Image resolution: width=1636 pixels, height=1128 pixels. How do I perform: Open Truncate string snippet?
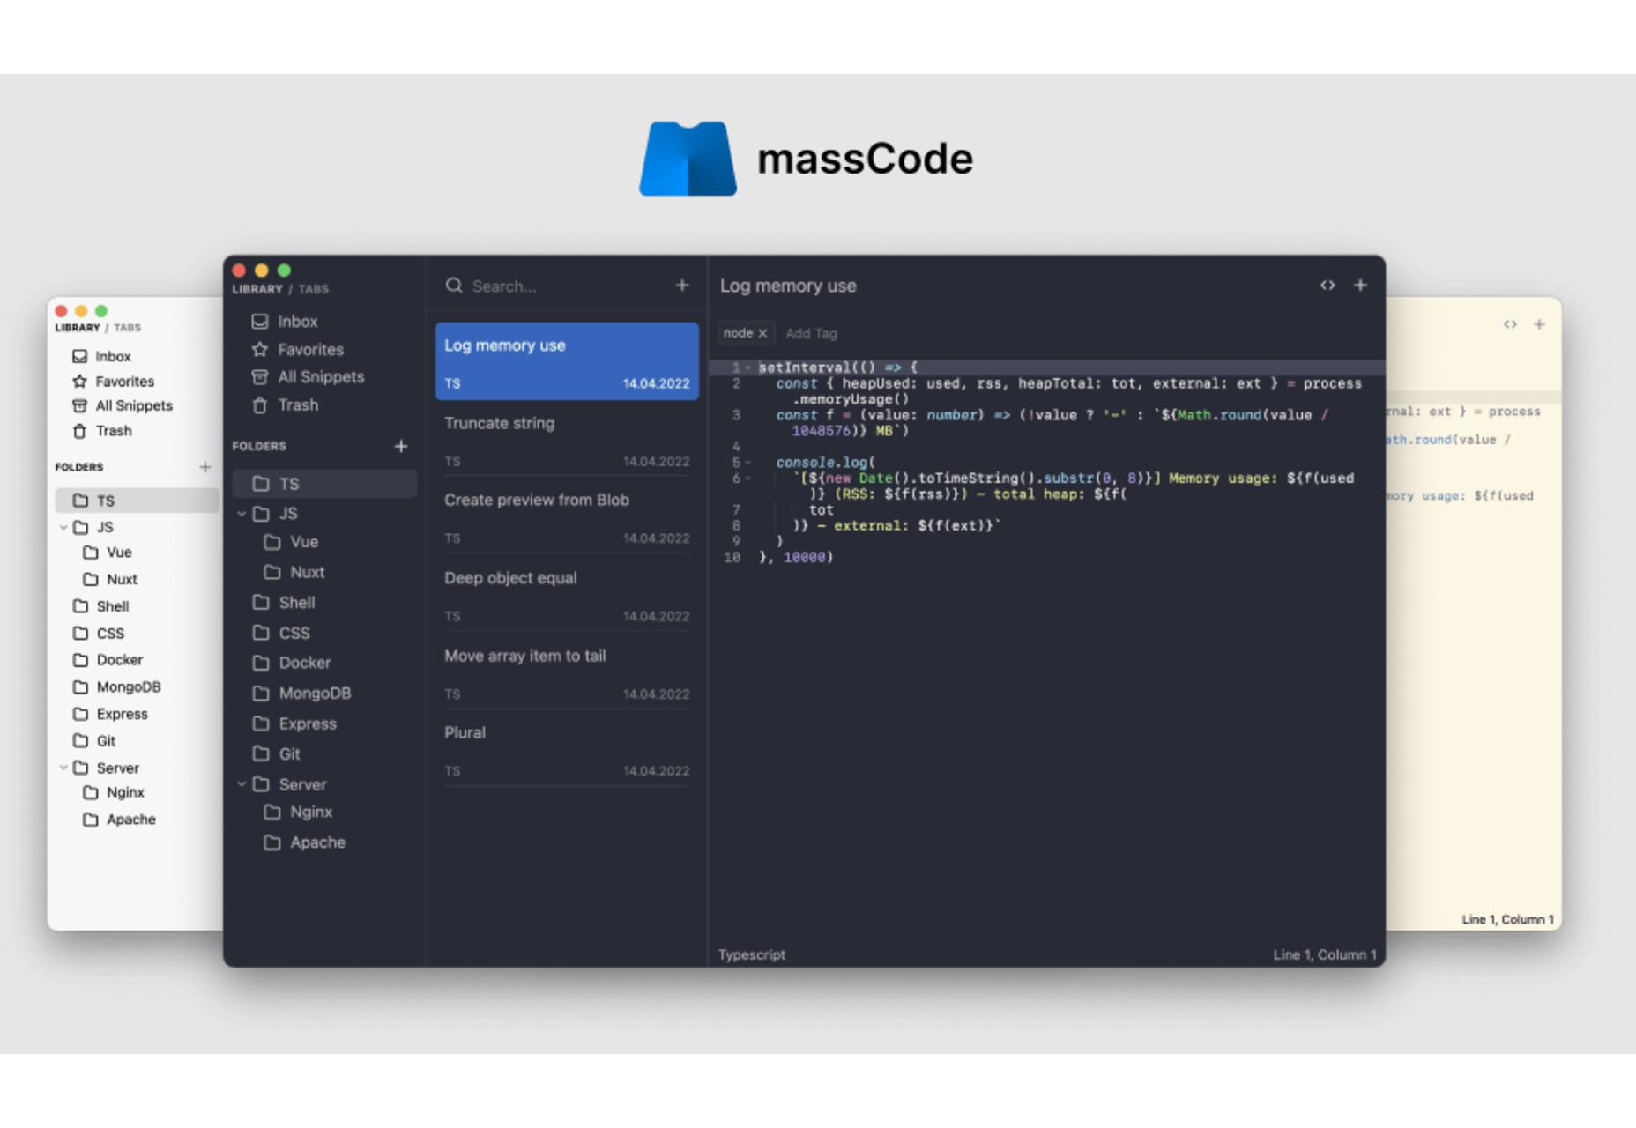click(x=567, y=439)
